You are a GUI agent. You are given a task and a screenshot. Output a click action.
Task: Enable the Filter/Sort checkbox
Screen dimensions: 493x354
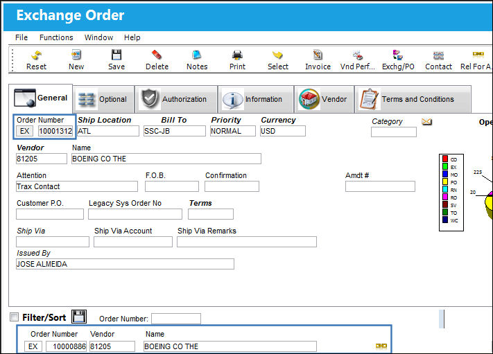(14, 317)
